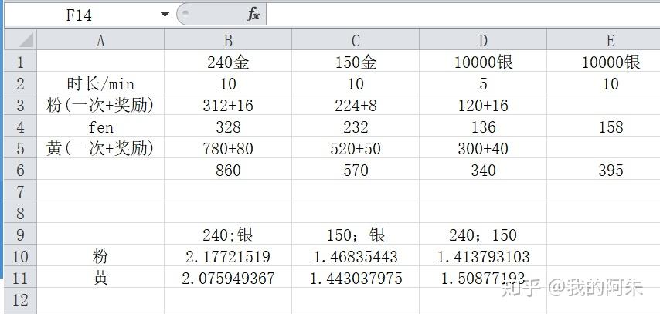
Task: Select row 4 header
Action: 20,127
